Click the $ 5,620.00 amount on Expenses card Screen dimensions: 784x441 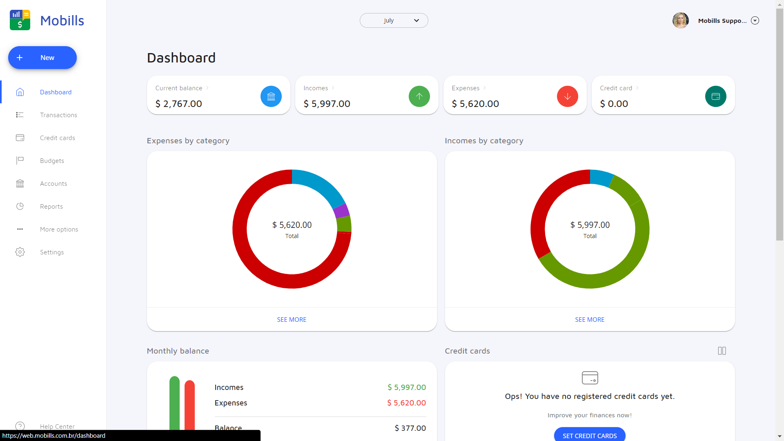point(475,104)
